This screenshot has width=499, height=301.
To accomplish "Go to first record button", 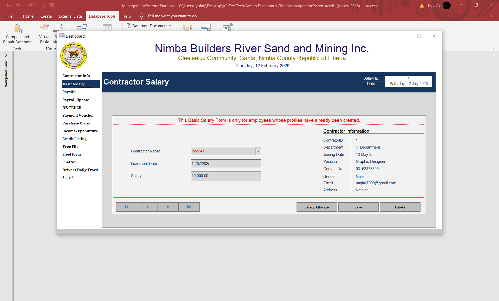I will tap(127, 207).
